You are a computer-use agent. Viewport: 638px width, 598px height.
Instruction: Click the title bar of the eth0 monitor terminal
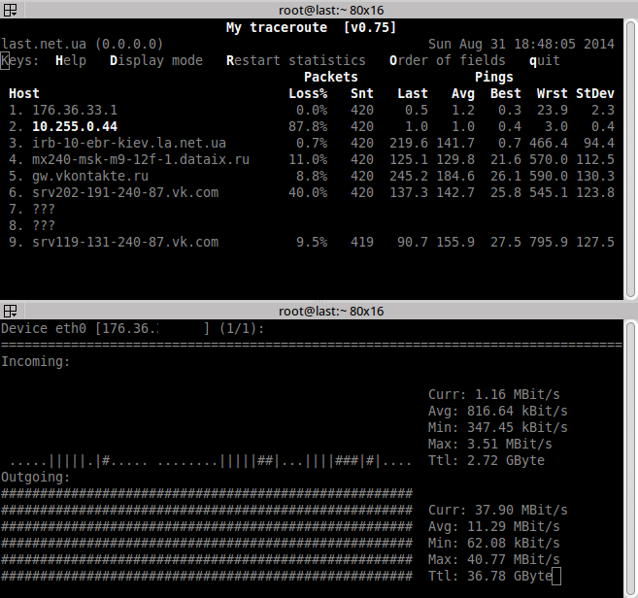point(319,312)
